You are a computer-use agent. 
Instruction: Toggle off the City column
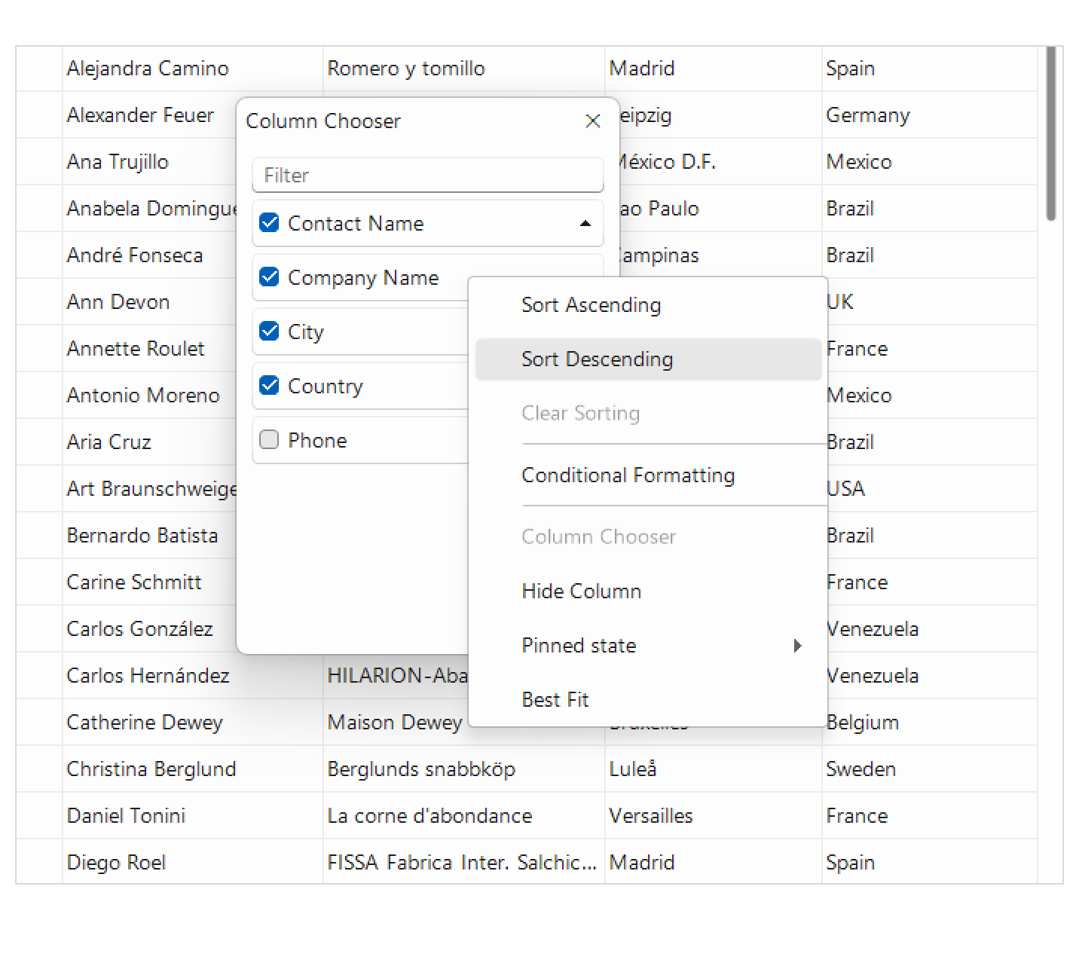(x=269, y=332)
